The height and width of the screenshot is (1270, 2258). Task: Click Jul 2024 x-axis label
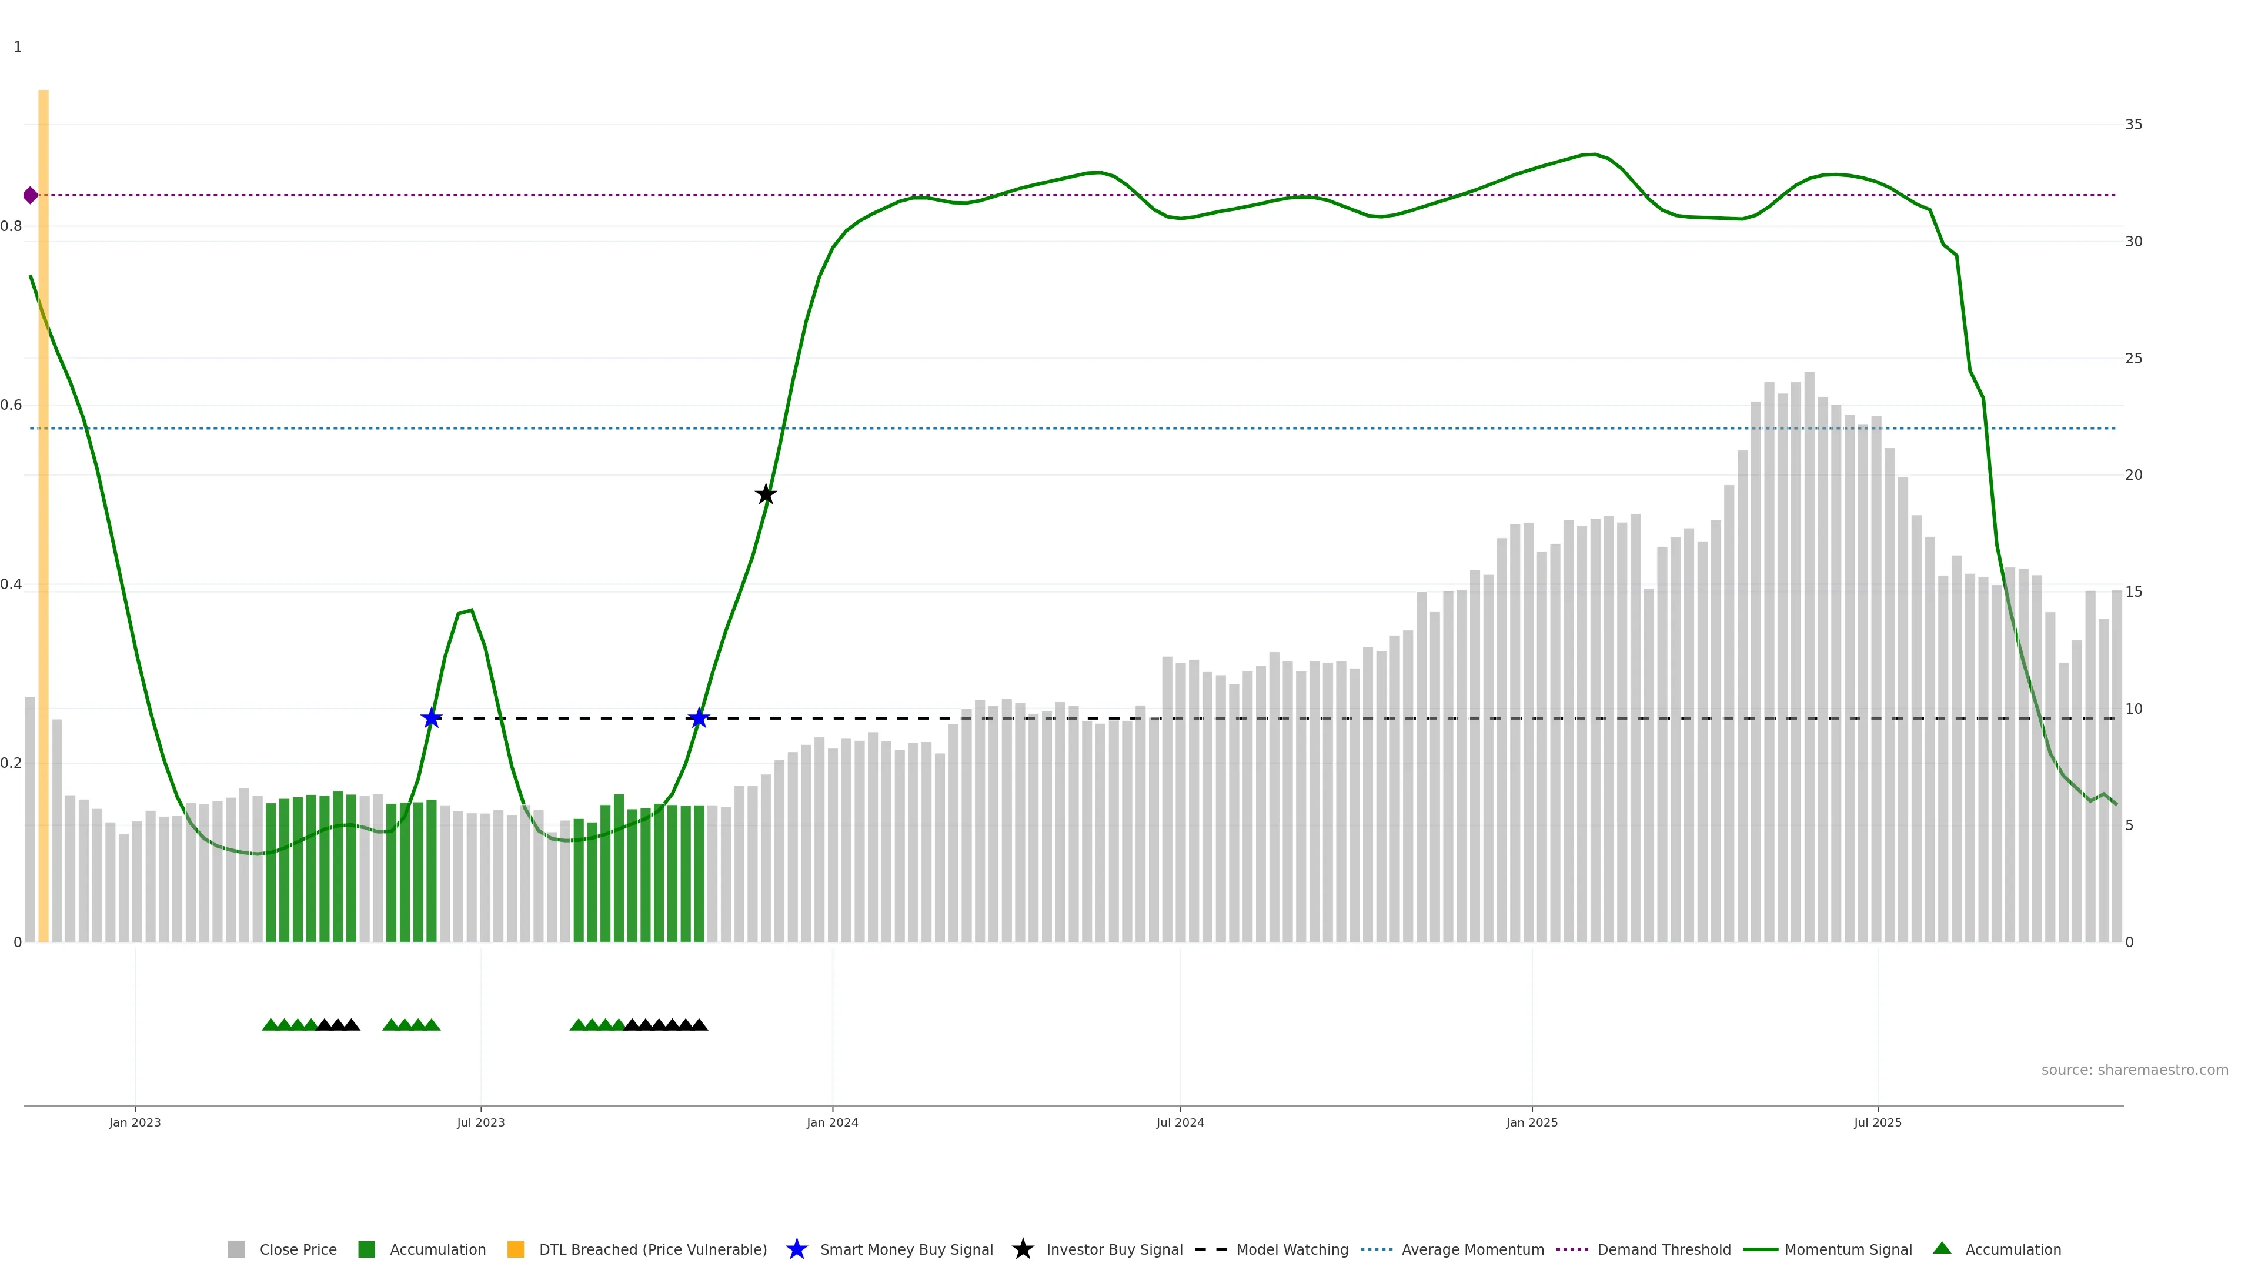1180,1122
